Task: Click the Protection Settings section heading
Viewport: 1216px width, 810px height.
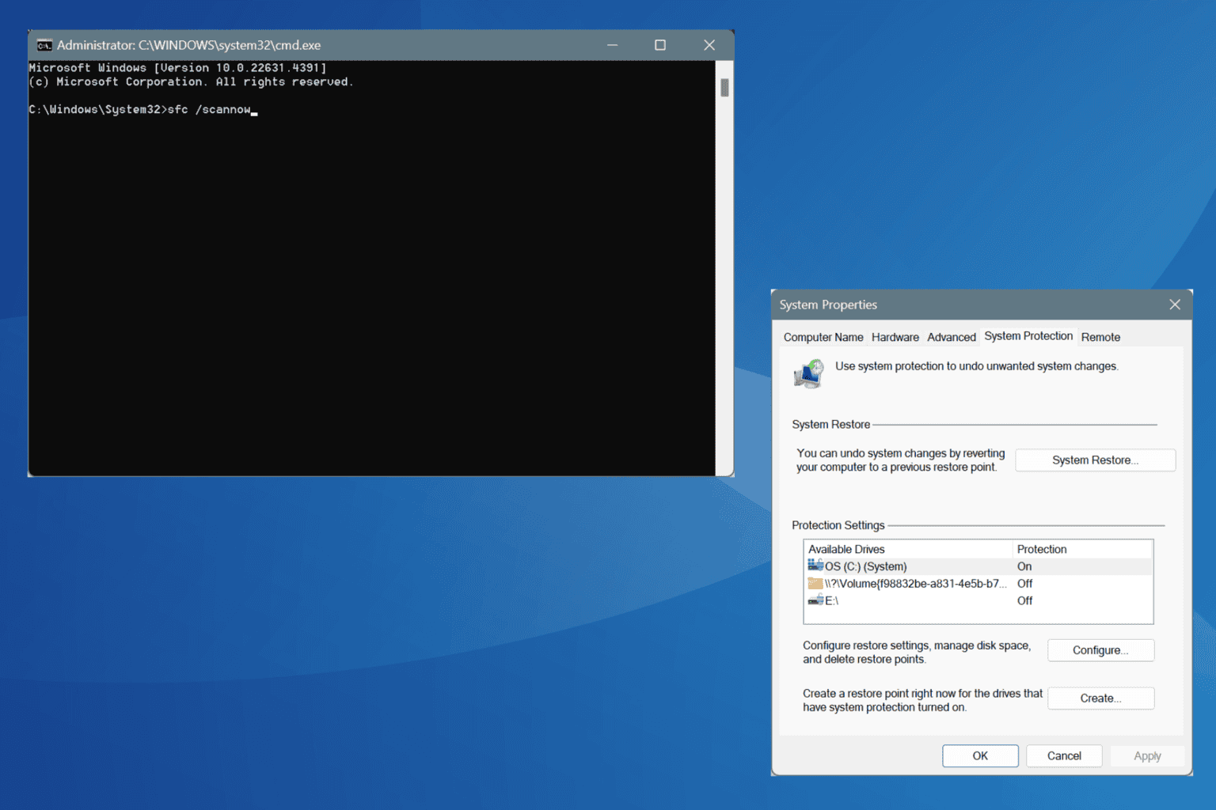Action: click(838, 525)
